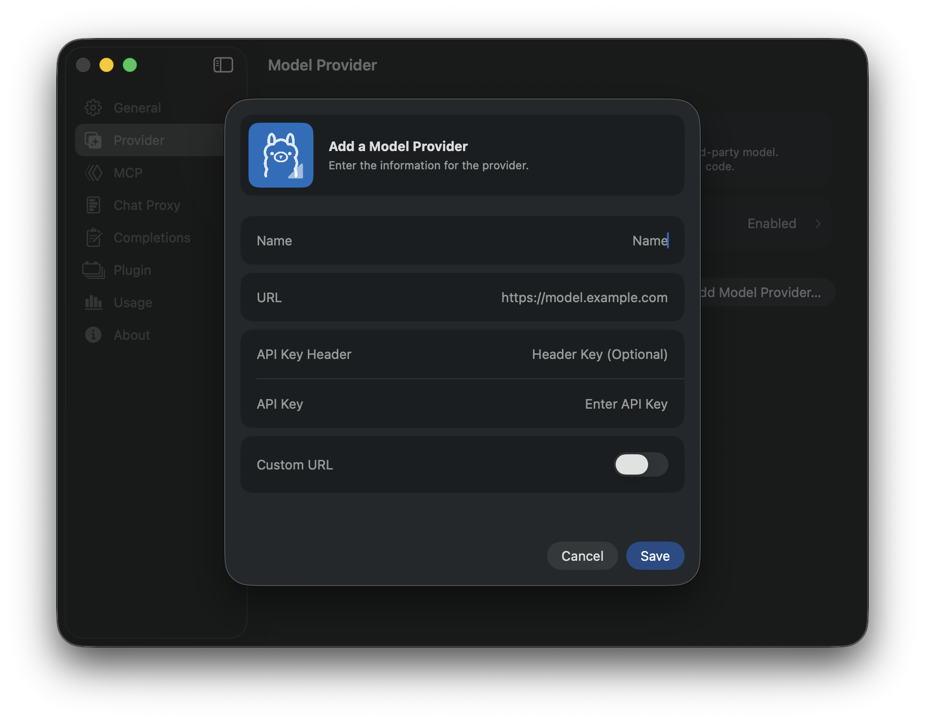Click the green zoom window button
The width and height of the screenshot is (925, 722).
(x=130, y=65)
